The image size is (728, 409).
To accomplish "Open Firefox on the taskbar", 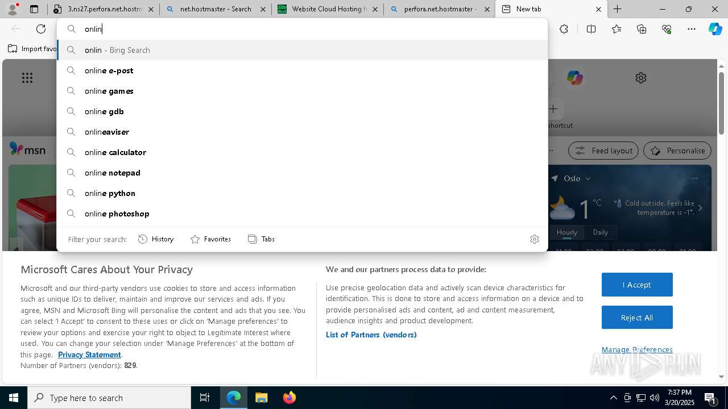I will [289, 398].
